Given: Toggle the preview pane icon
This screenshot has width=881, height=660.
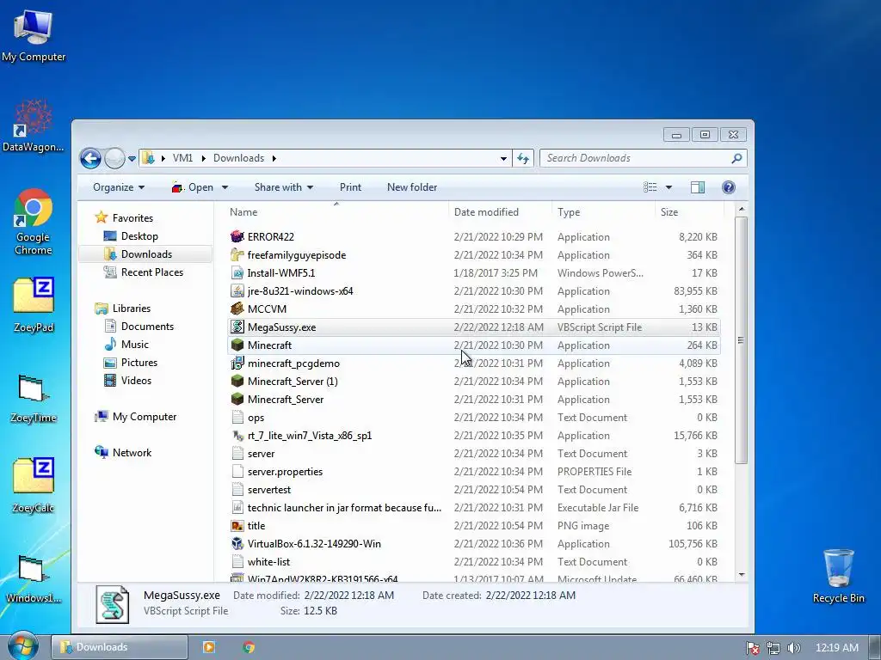Looking at the screenshot, I should (697, 187).
